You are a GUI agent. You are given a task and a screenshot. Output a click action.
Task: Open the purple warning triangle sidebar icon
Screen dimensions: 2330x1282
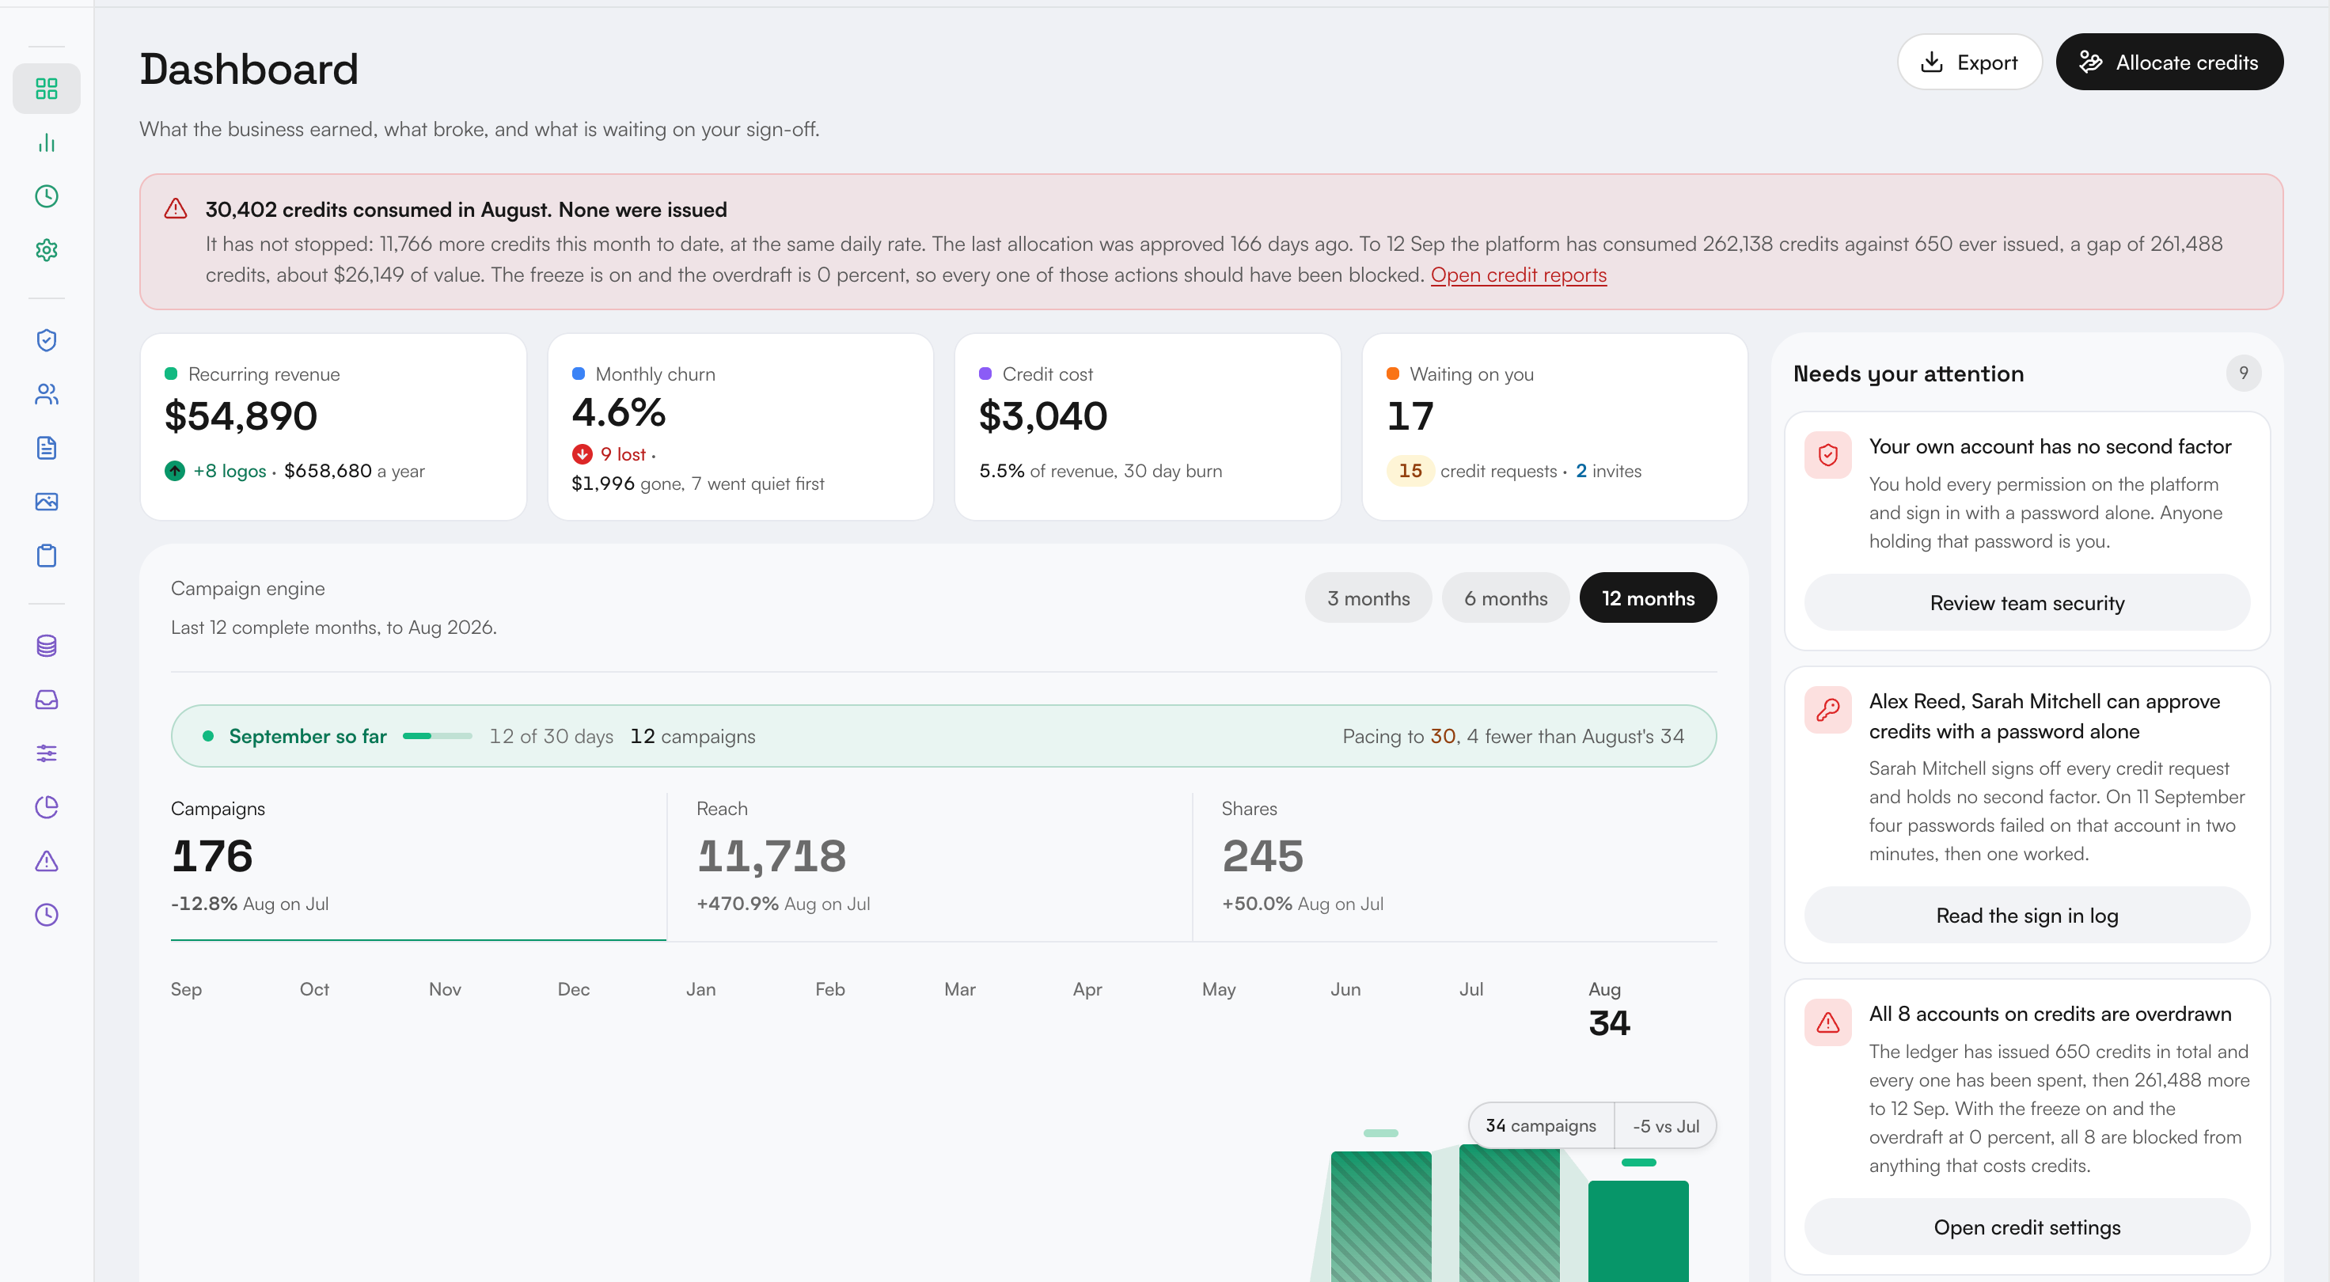[x=46, y=861]
